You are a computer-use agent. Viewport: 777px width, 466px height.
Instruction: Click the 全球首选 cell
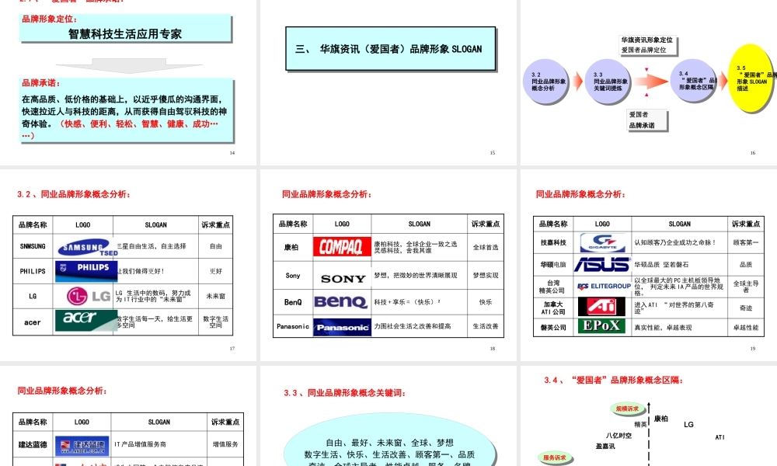click(486, 248)
